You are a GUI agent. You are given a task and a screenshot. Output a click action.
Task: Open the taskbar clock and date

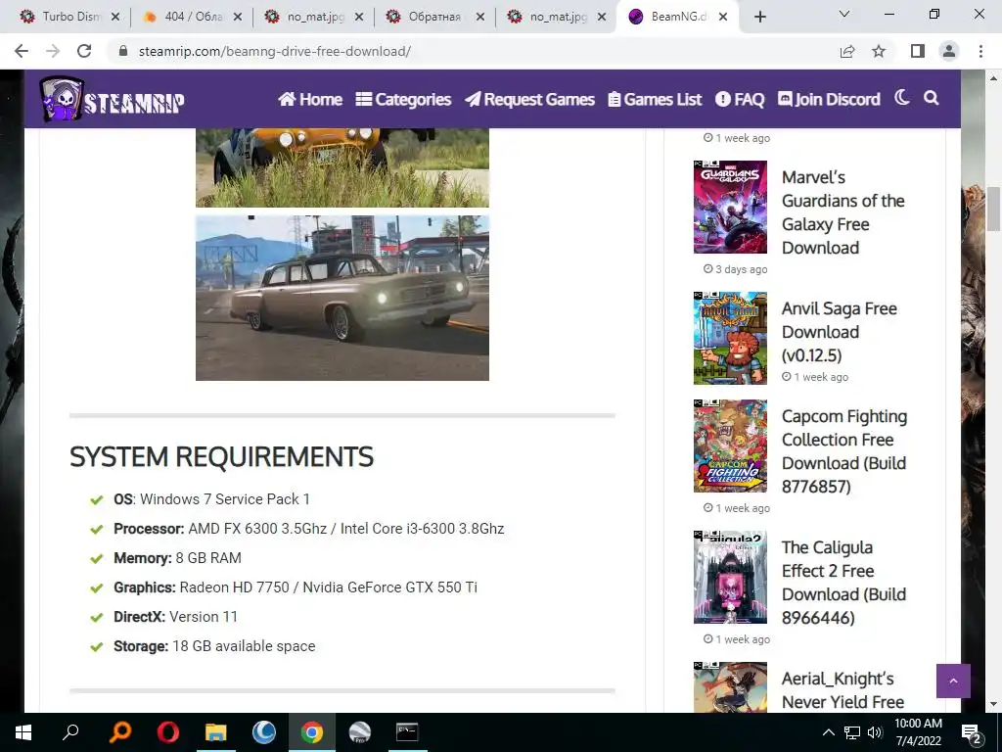tap(918, 732)
